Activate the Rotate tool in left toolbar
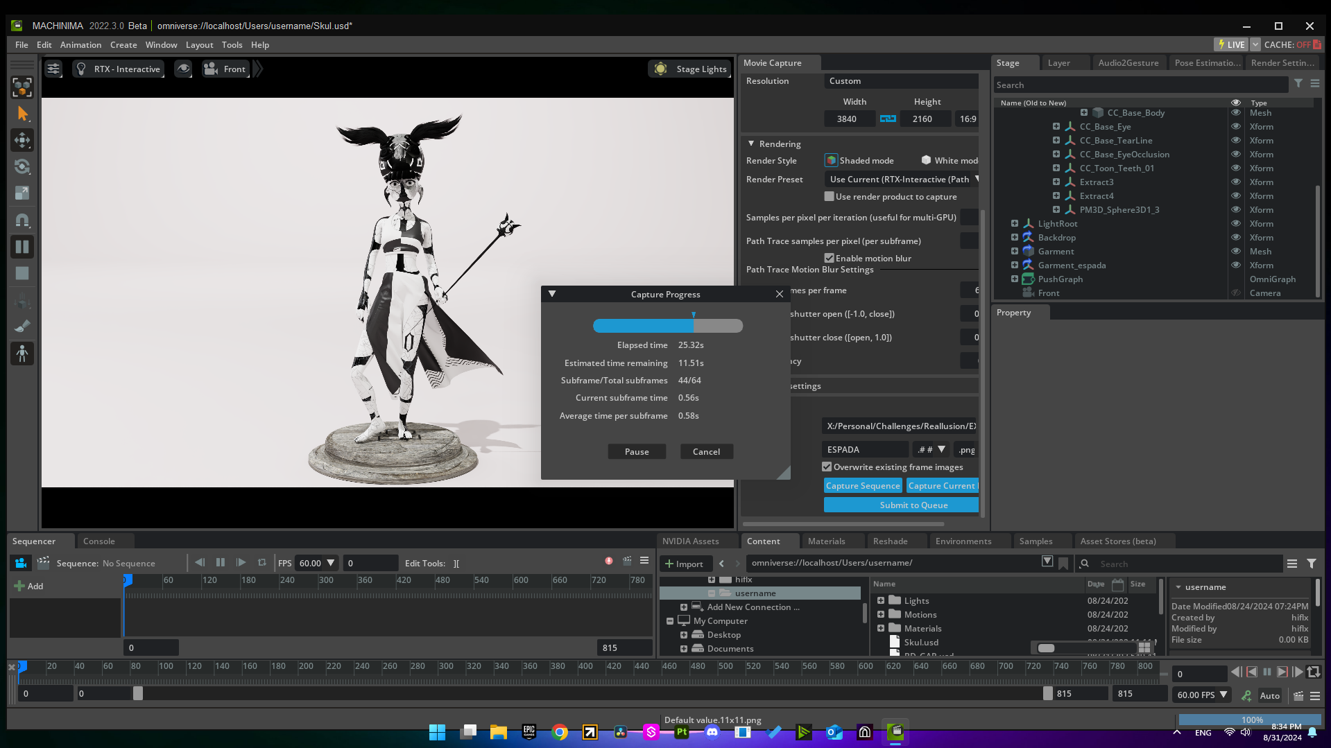The image size is (1331, 748). 22,167
